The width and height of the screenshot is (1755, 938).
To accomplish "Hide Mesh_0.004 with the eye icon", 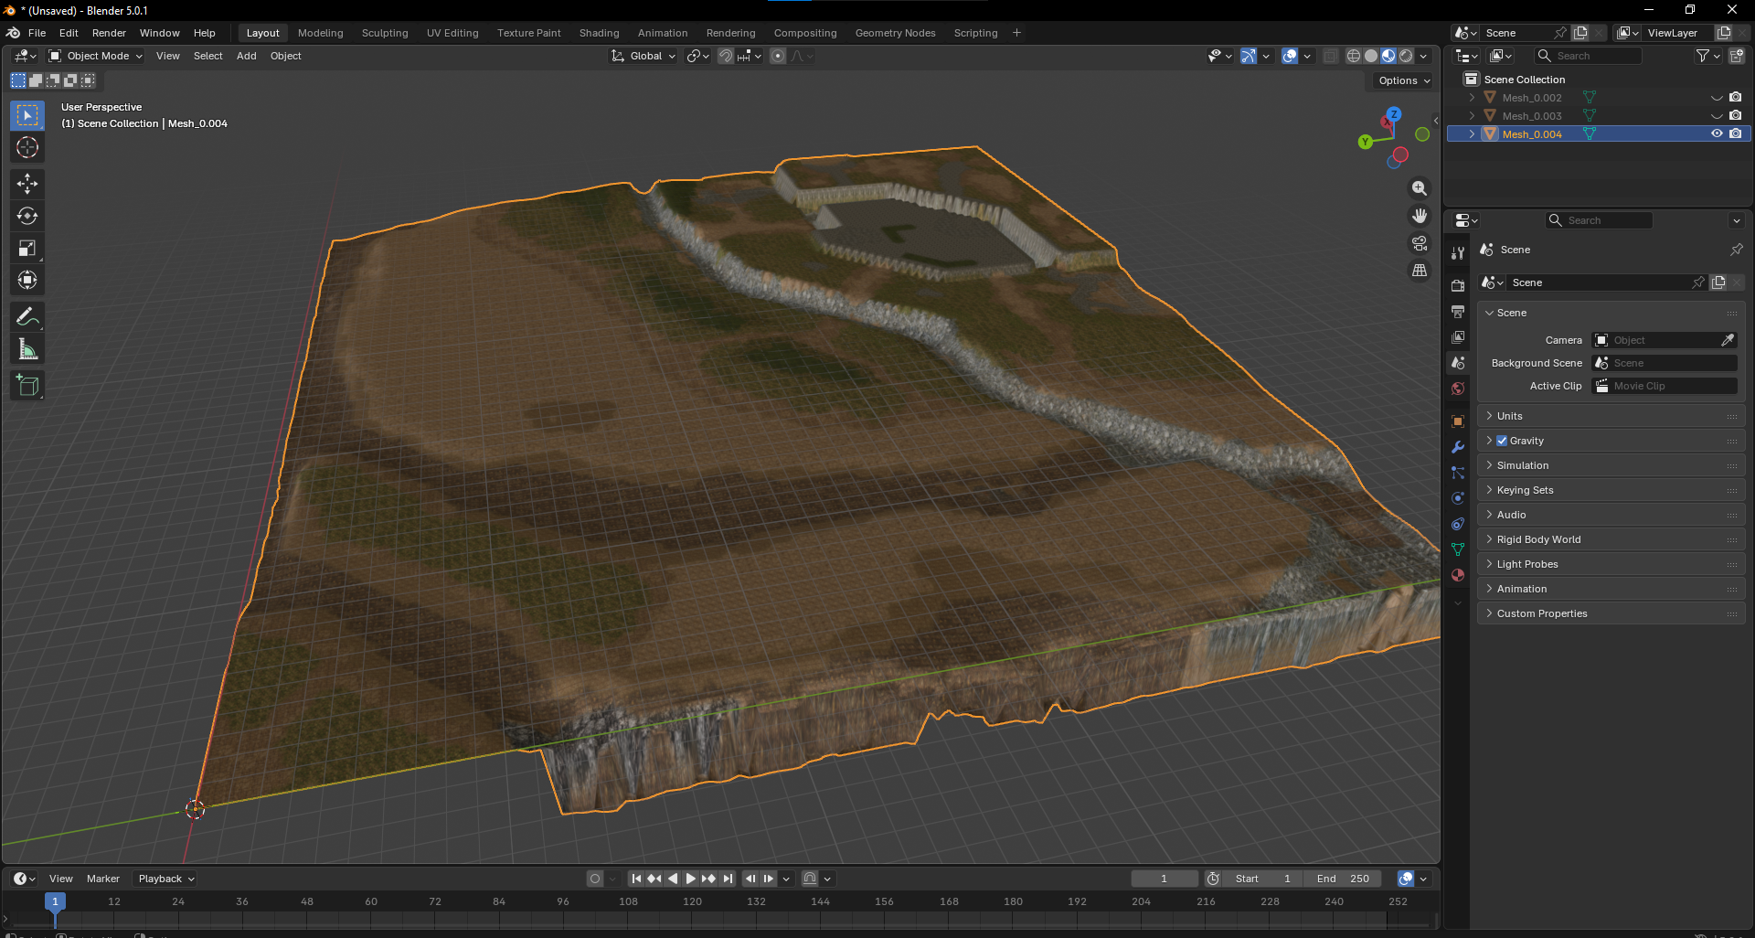I will pos(1717,133).
